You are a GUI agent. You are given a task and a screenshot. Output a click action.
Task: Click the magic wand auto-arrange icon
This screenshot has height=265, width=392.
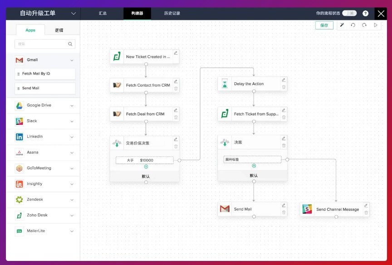click(x=342, y=25)
